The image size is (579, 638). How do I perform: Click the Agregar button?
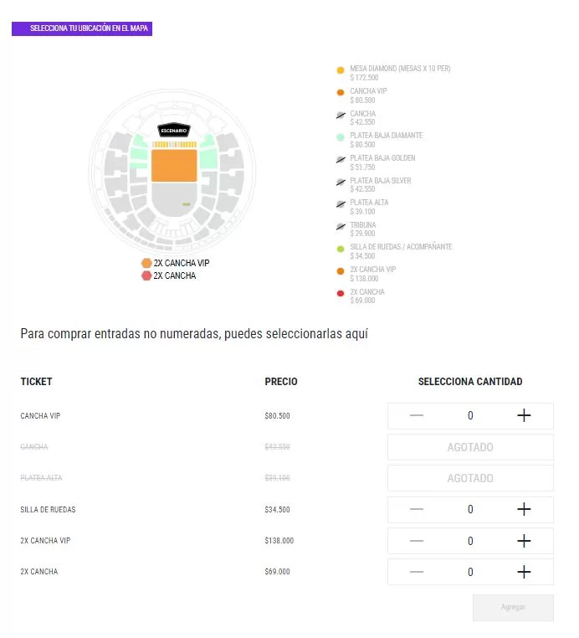512,607
